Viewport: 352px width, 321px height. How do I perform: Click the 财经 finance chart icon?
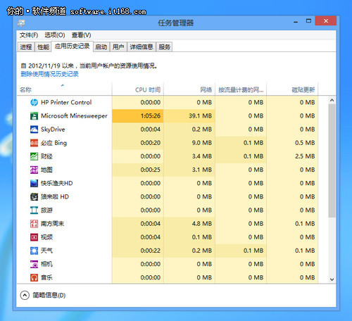click(x=34, y=156)
